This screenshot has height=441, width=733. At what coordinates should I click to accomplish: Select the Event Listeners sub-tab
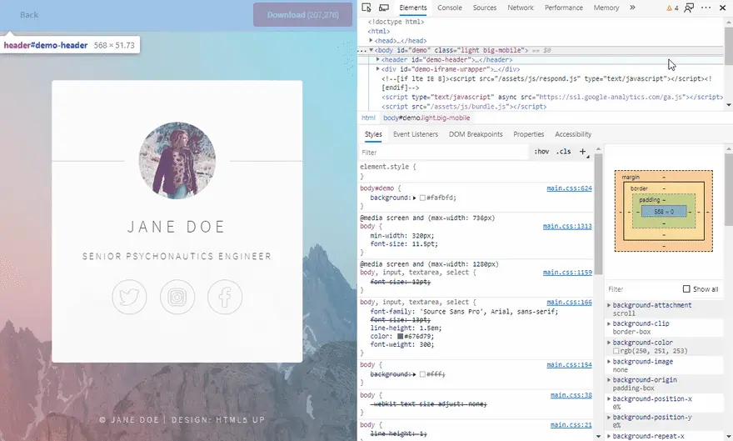(416, 134)
